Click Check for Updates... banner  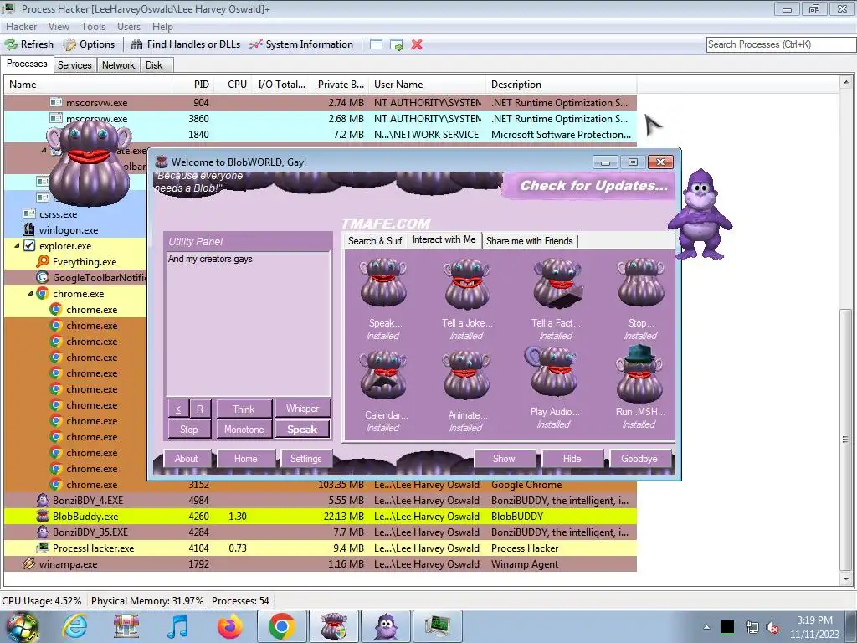click(x=588, y=186)
